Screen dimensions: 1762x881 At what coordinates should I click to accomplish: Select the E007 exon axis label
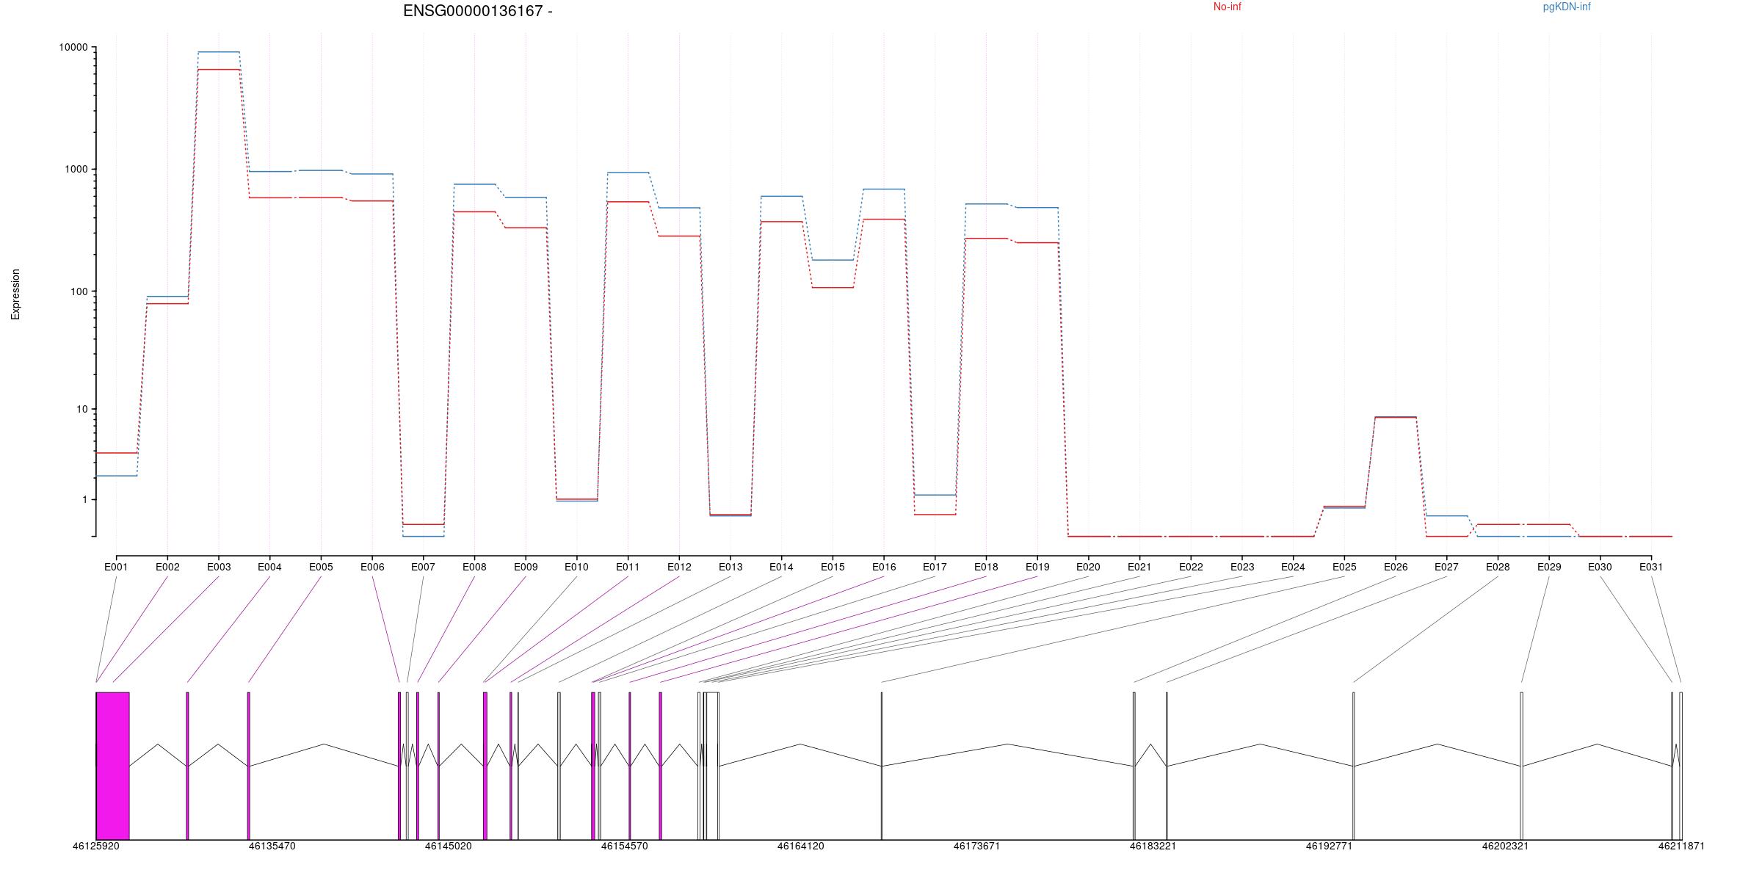coord(423,567)
